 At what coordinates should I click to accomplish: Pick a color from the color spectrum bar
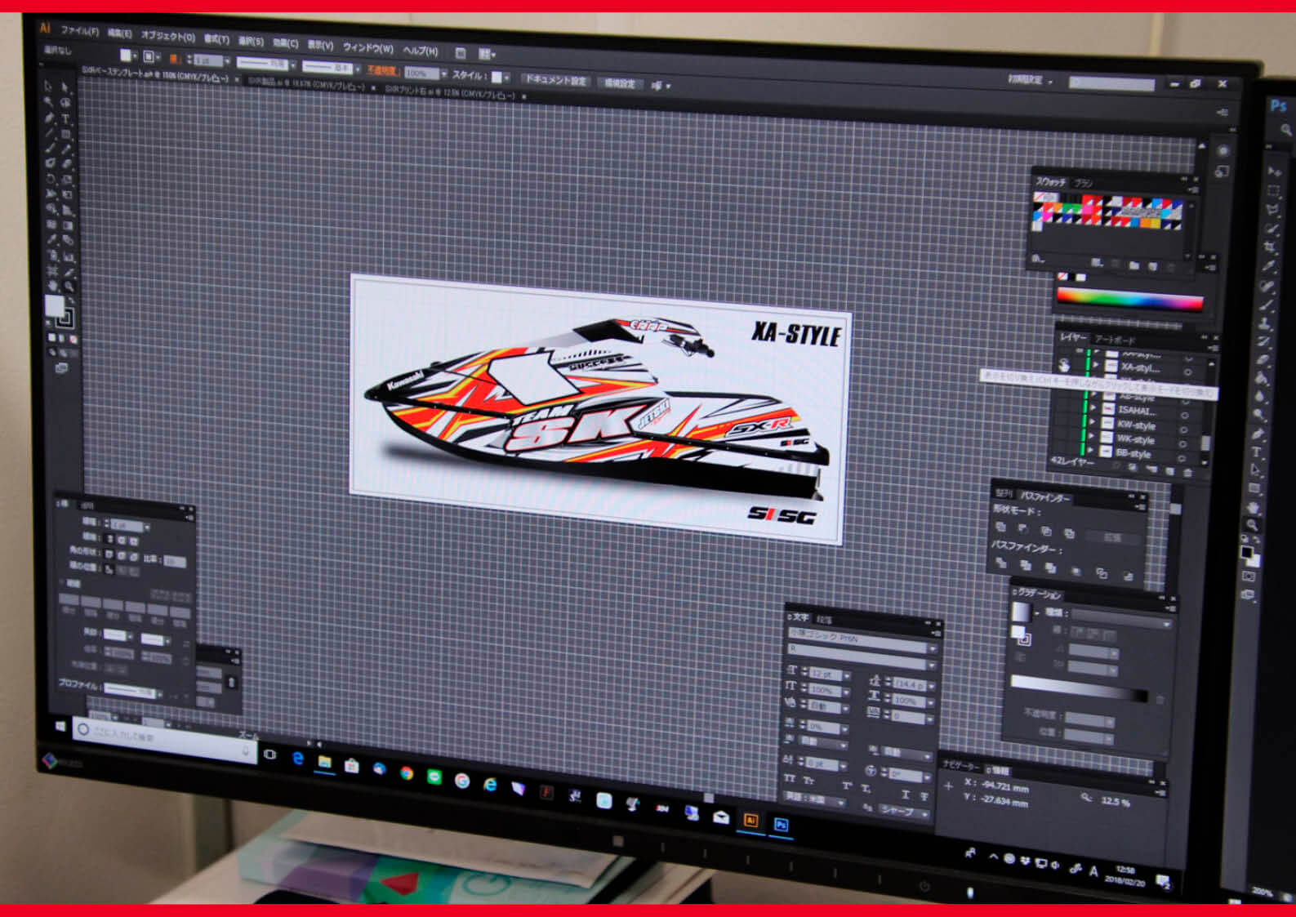point(1129,300)
